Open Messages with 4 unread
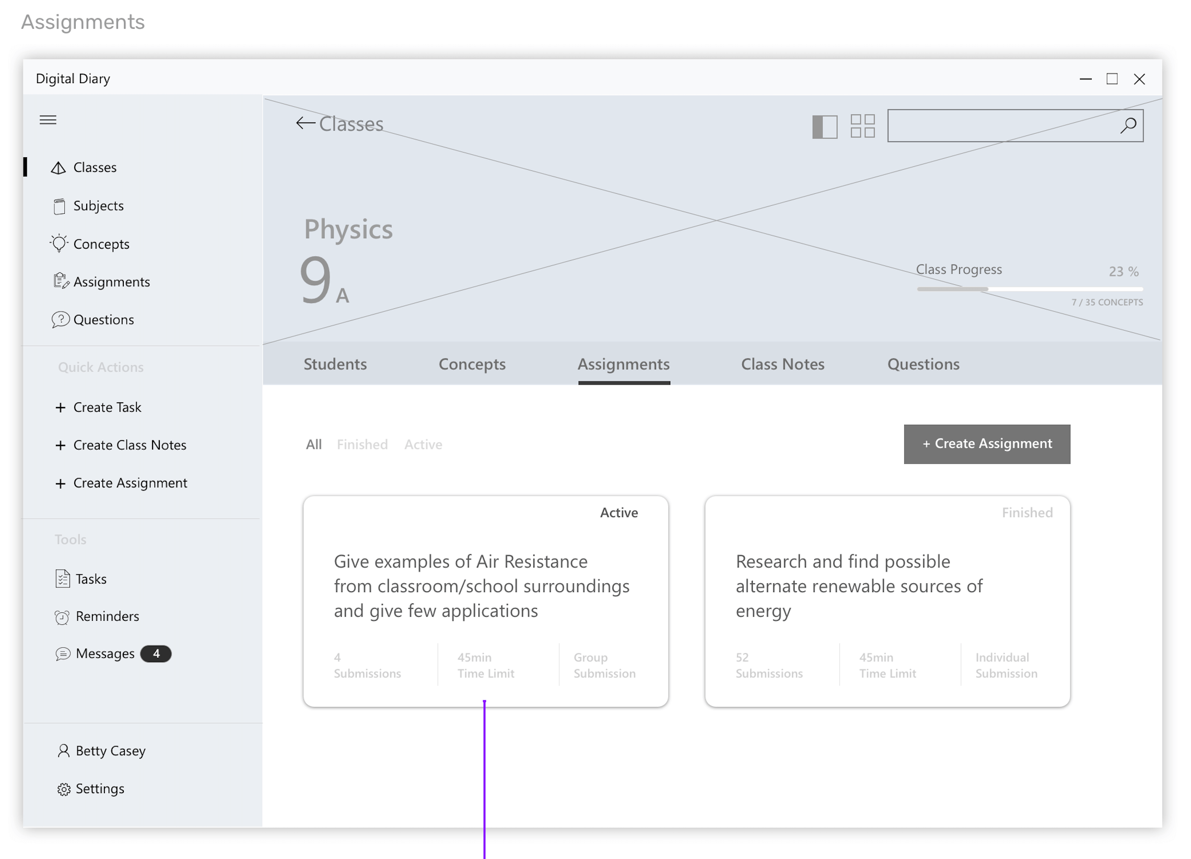The image size is (1191, 859). 105,654
